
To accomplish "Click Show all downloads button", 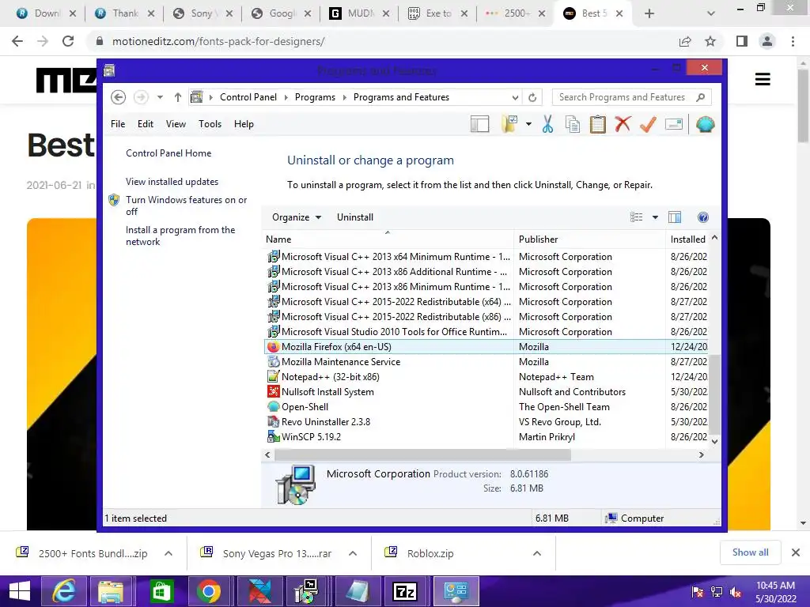I will click(x=750, y=552).
